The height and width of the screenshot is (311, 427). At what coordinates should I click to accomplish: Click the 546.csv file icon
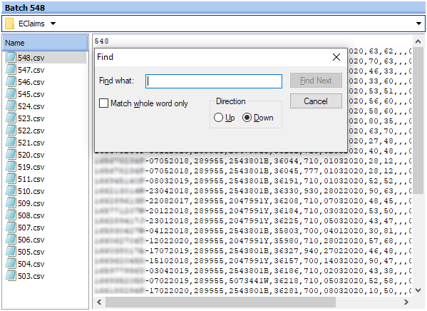coord(11,82)
